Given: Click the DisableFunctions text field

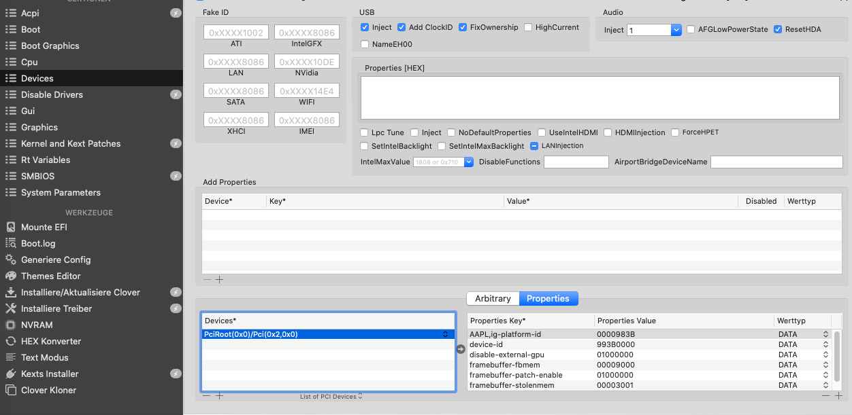Looking at the screenshot, I should coord(576,162).
